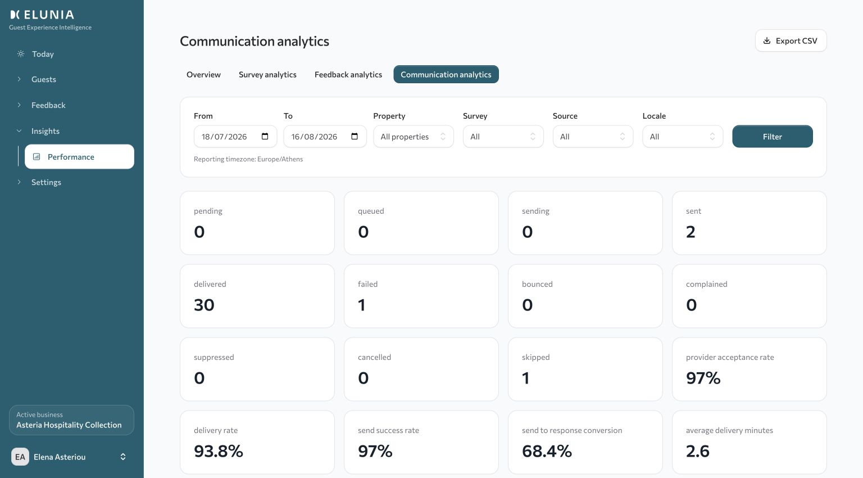The image size is (863, 478).
Task: Open the Performance page in sidebar
Action: point(79,157)
